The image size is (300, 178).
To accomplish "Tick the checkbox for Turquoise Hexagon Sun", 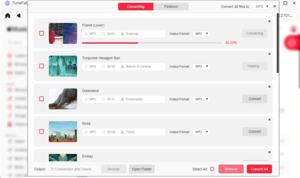I will click(42, 66).
